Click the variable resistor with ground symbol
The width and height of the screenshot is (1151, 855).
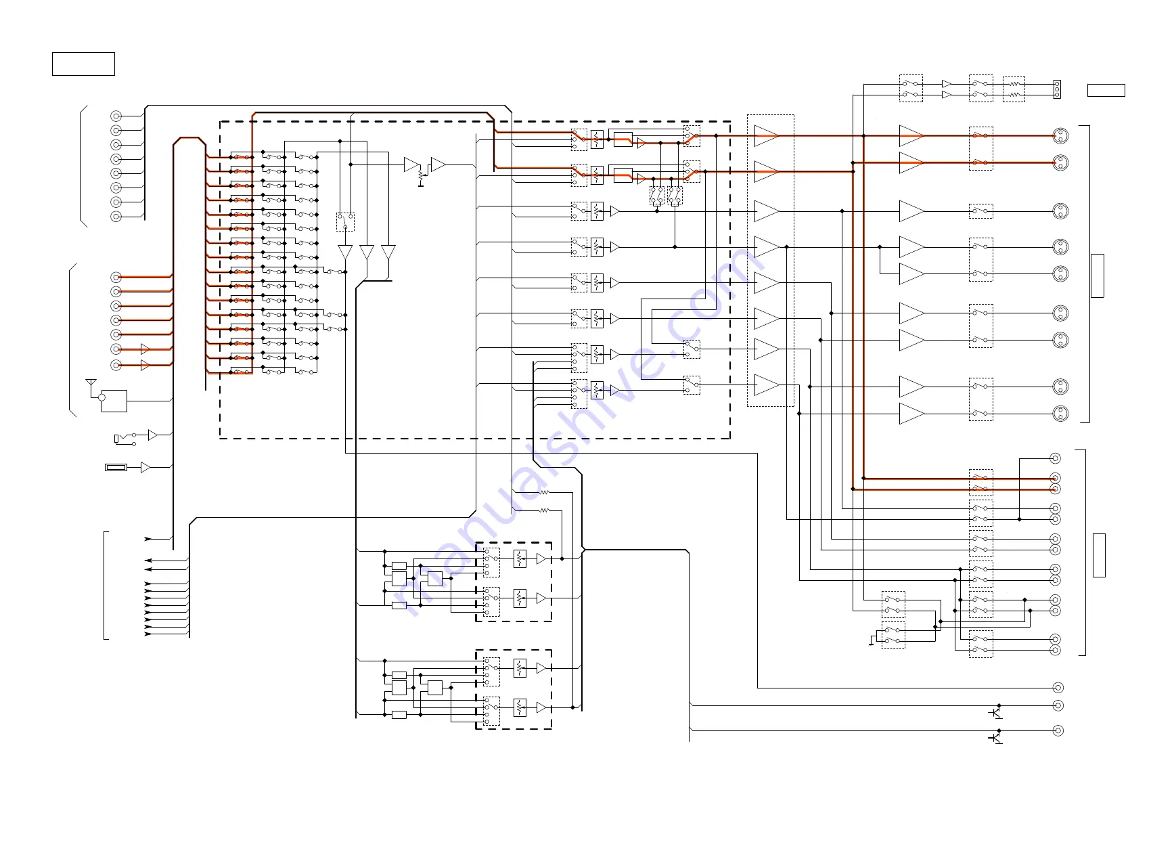(x=422, y=177)
